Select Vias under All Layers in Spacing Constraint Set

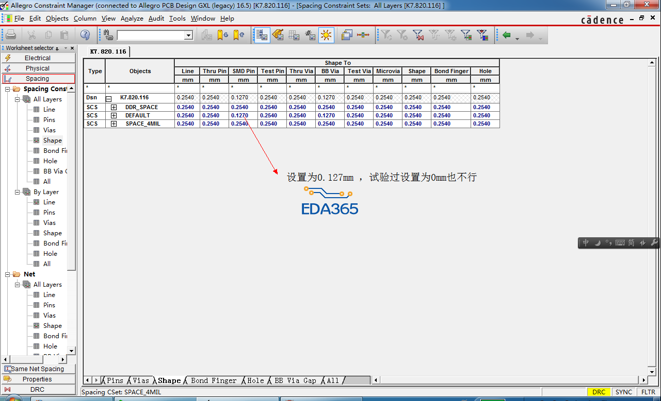coord(50,130)
